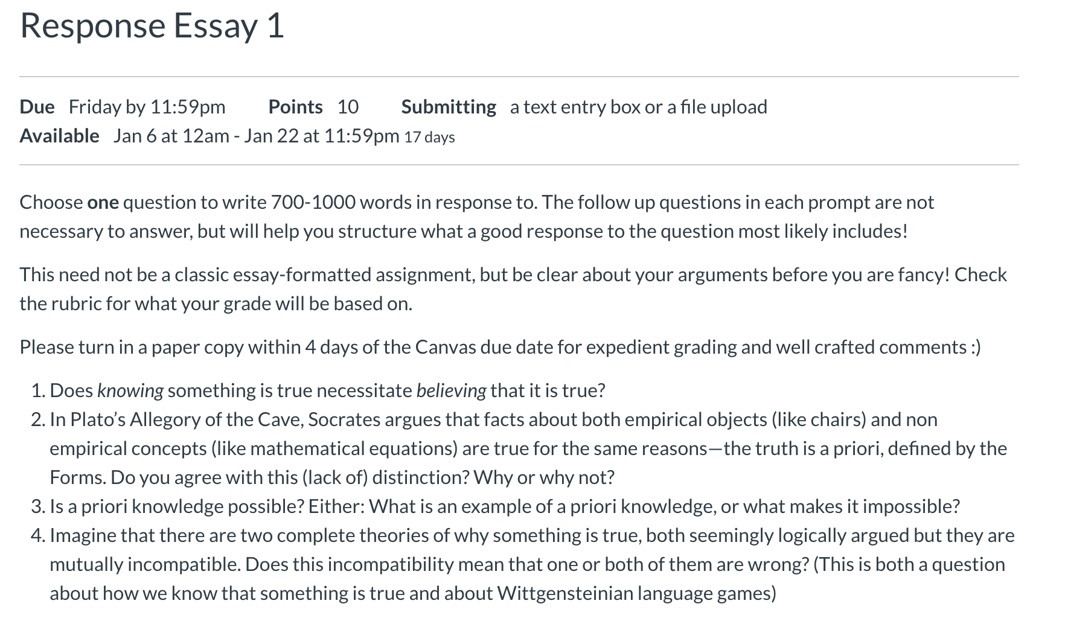Click the Jan 6 at 12am availability start
This screenshot has width=1065, height=618.
coord(171,136)
